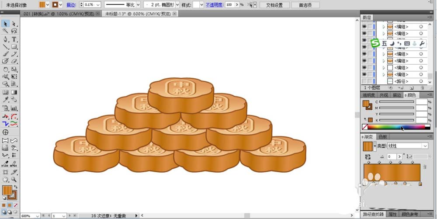Toggle lock box for the <路径> row
This screenshot has width=437, height=219.
pyautogui.click(x=370, y=81)
